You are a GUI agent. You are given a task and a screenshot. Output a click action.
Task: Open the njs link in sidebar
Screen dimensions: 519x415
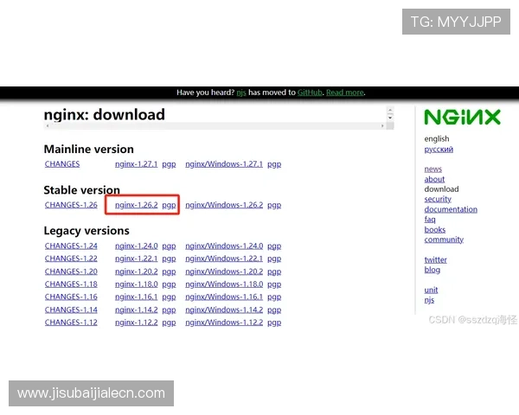coord(430,300)
